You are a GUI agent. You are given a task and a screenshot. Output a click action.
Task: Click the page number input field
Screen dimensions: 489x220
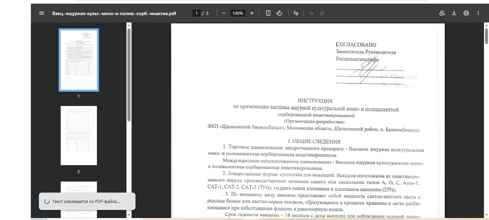pyautogui.click(x=197, y=13)
